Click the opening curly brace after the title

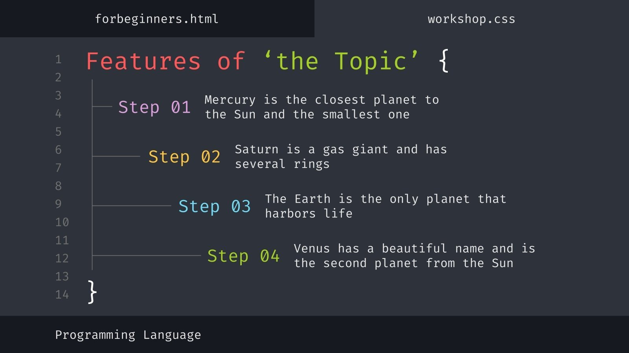tap(444, 61)
